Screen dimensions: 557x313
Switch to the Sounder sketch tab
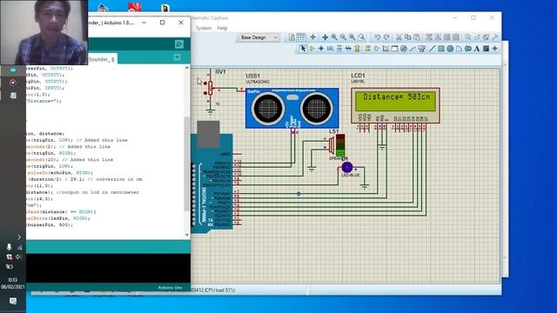(102, 59)
